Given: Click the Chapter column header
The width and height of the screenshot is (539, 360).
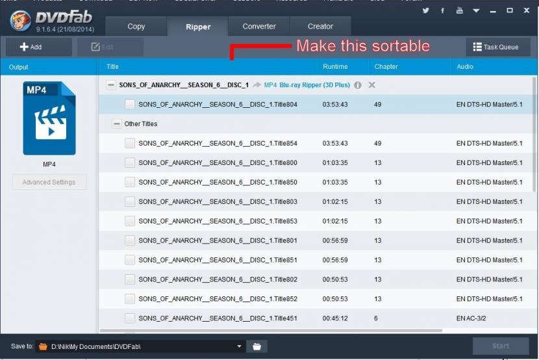Looking at the screenshot, I should point(386,67).
